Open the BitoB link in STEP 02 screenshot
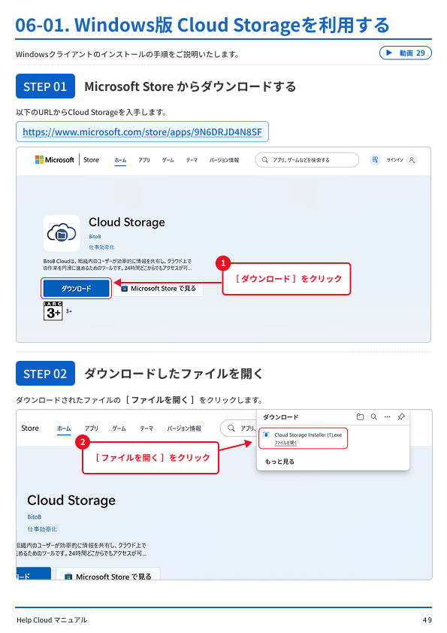 pyautogui.click(x=35, y=517)
